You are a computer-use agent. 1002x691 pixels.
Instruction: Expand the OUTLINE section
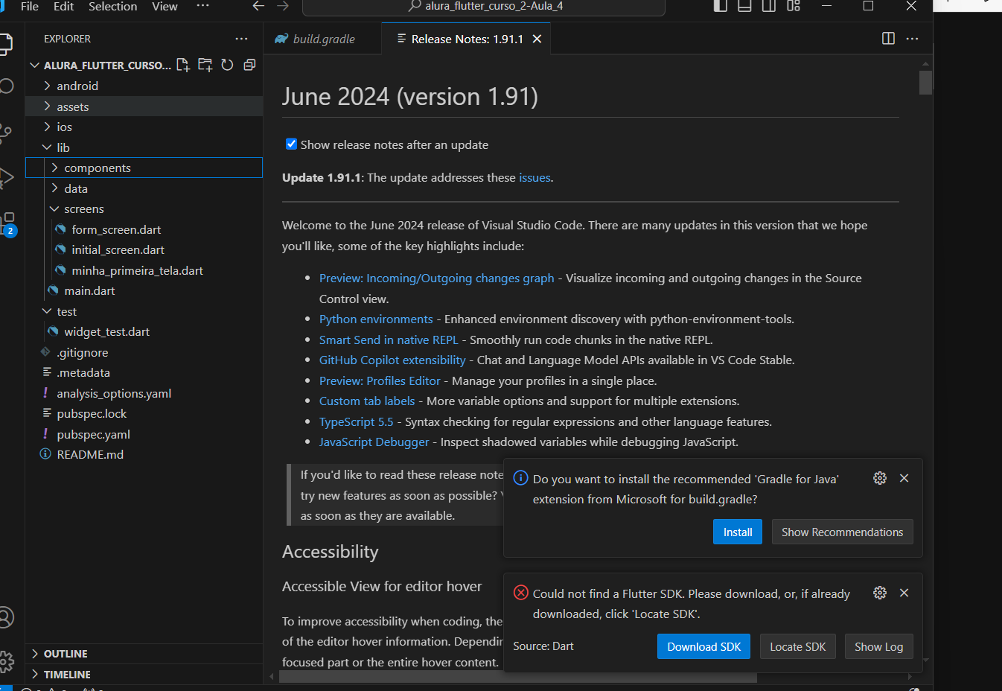tap(144, 653)
